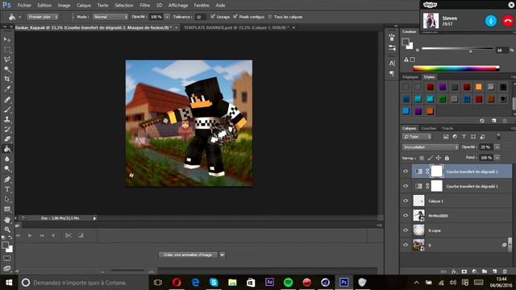
Task: Click the layer style fx icon
Action: pos(454,271)
